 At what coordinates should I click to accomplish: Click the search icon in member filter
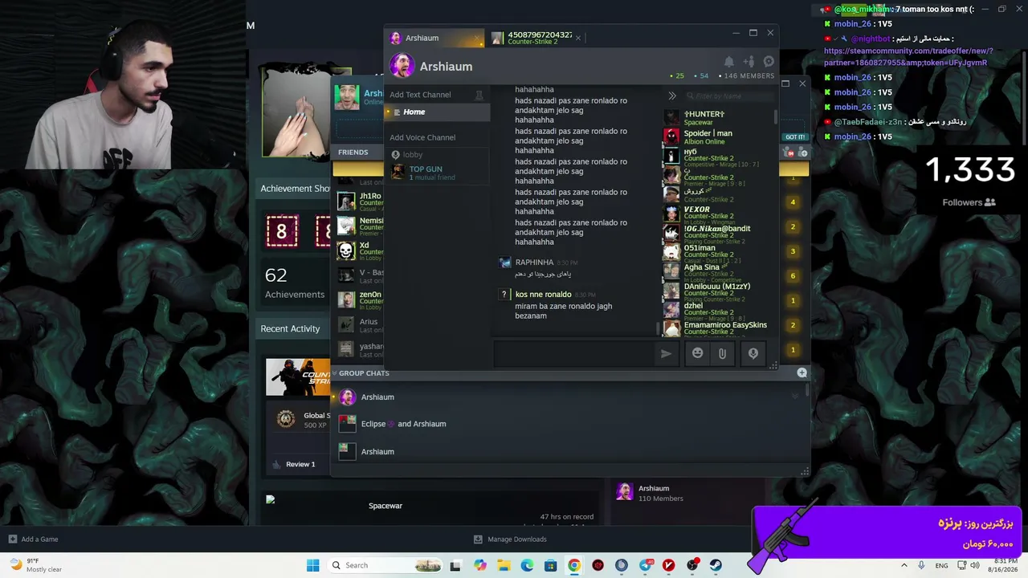point(690,96)
